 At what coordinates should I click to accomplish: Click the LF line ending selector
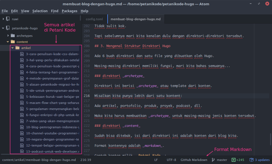156,160
